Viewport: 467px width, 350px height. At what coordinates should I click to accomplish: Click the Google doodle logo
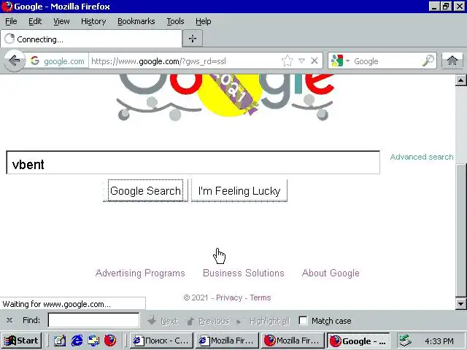[225, 97]
